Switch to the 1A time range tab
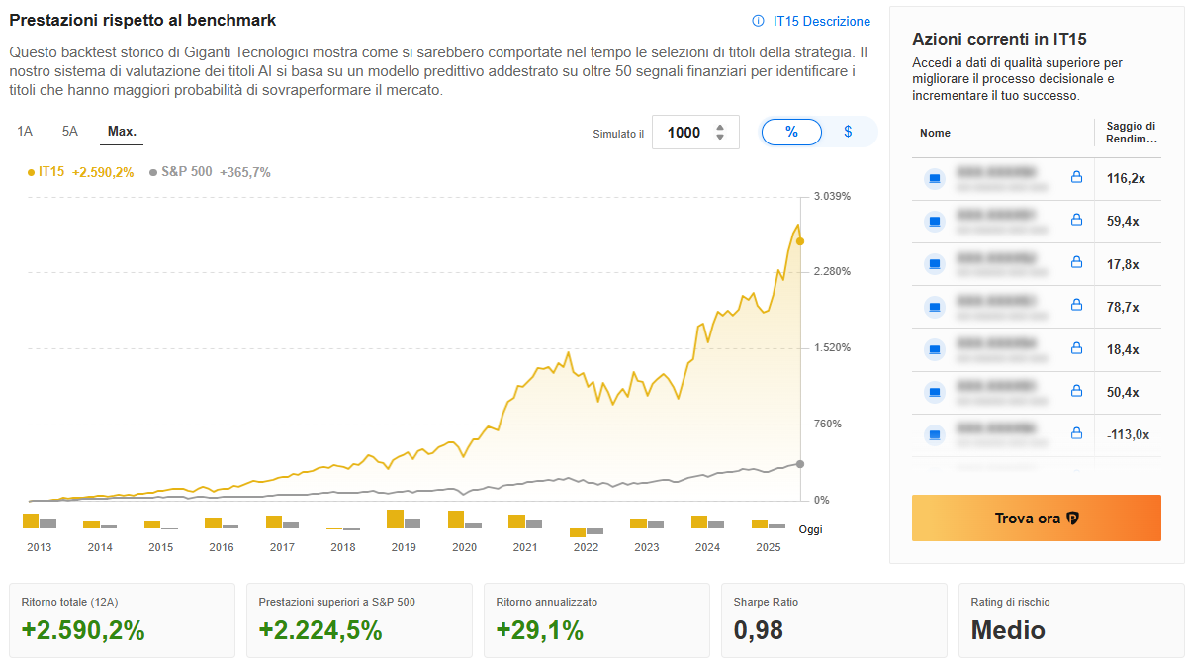Image resolution: width=1186 pixels, height=661 pixels. pyautogui.click(x=24, y=130)
